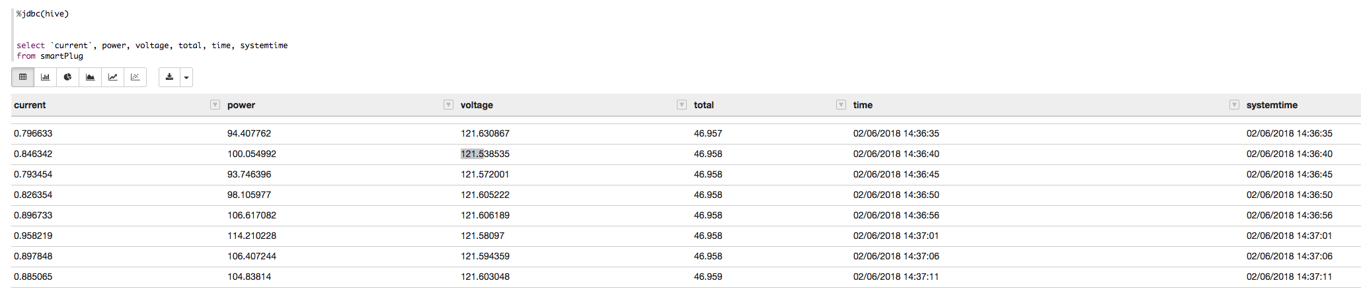Click the power value 114.210228 cell
This screenshot has height=299, width=1361.
252,236
